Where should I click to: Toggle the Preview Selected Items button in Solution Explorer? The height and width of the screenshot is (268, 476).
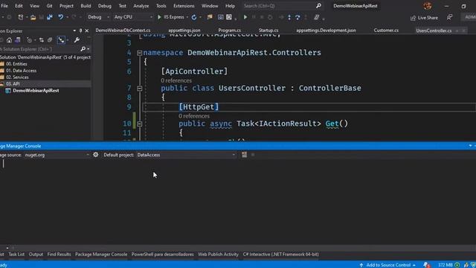tap(61, 40)
